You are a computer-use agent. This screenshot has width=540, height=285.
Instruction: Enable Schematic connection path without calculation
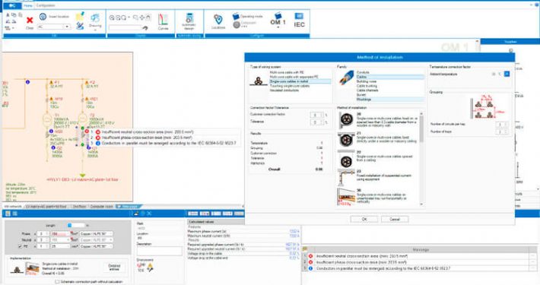point(57,281)
